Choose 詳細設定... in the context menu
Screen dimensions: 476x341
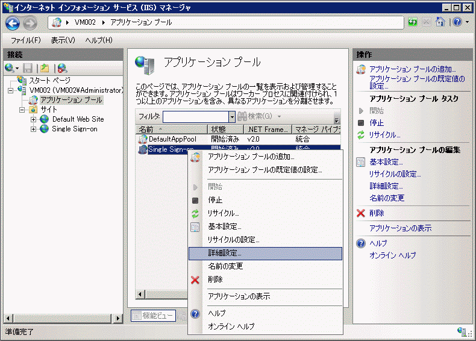coord(265,254)
